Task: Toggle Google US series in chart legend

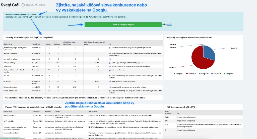Action: point(204,74)
